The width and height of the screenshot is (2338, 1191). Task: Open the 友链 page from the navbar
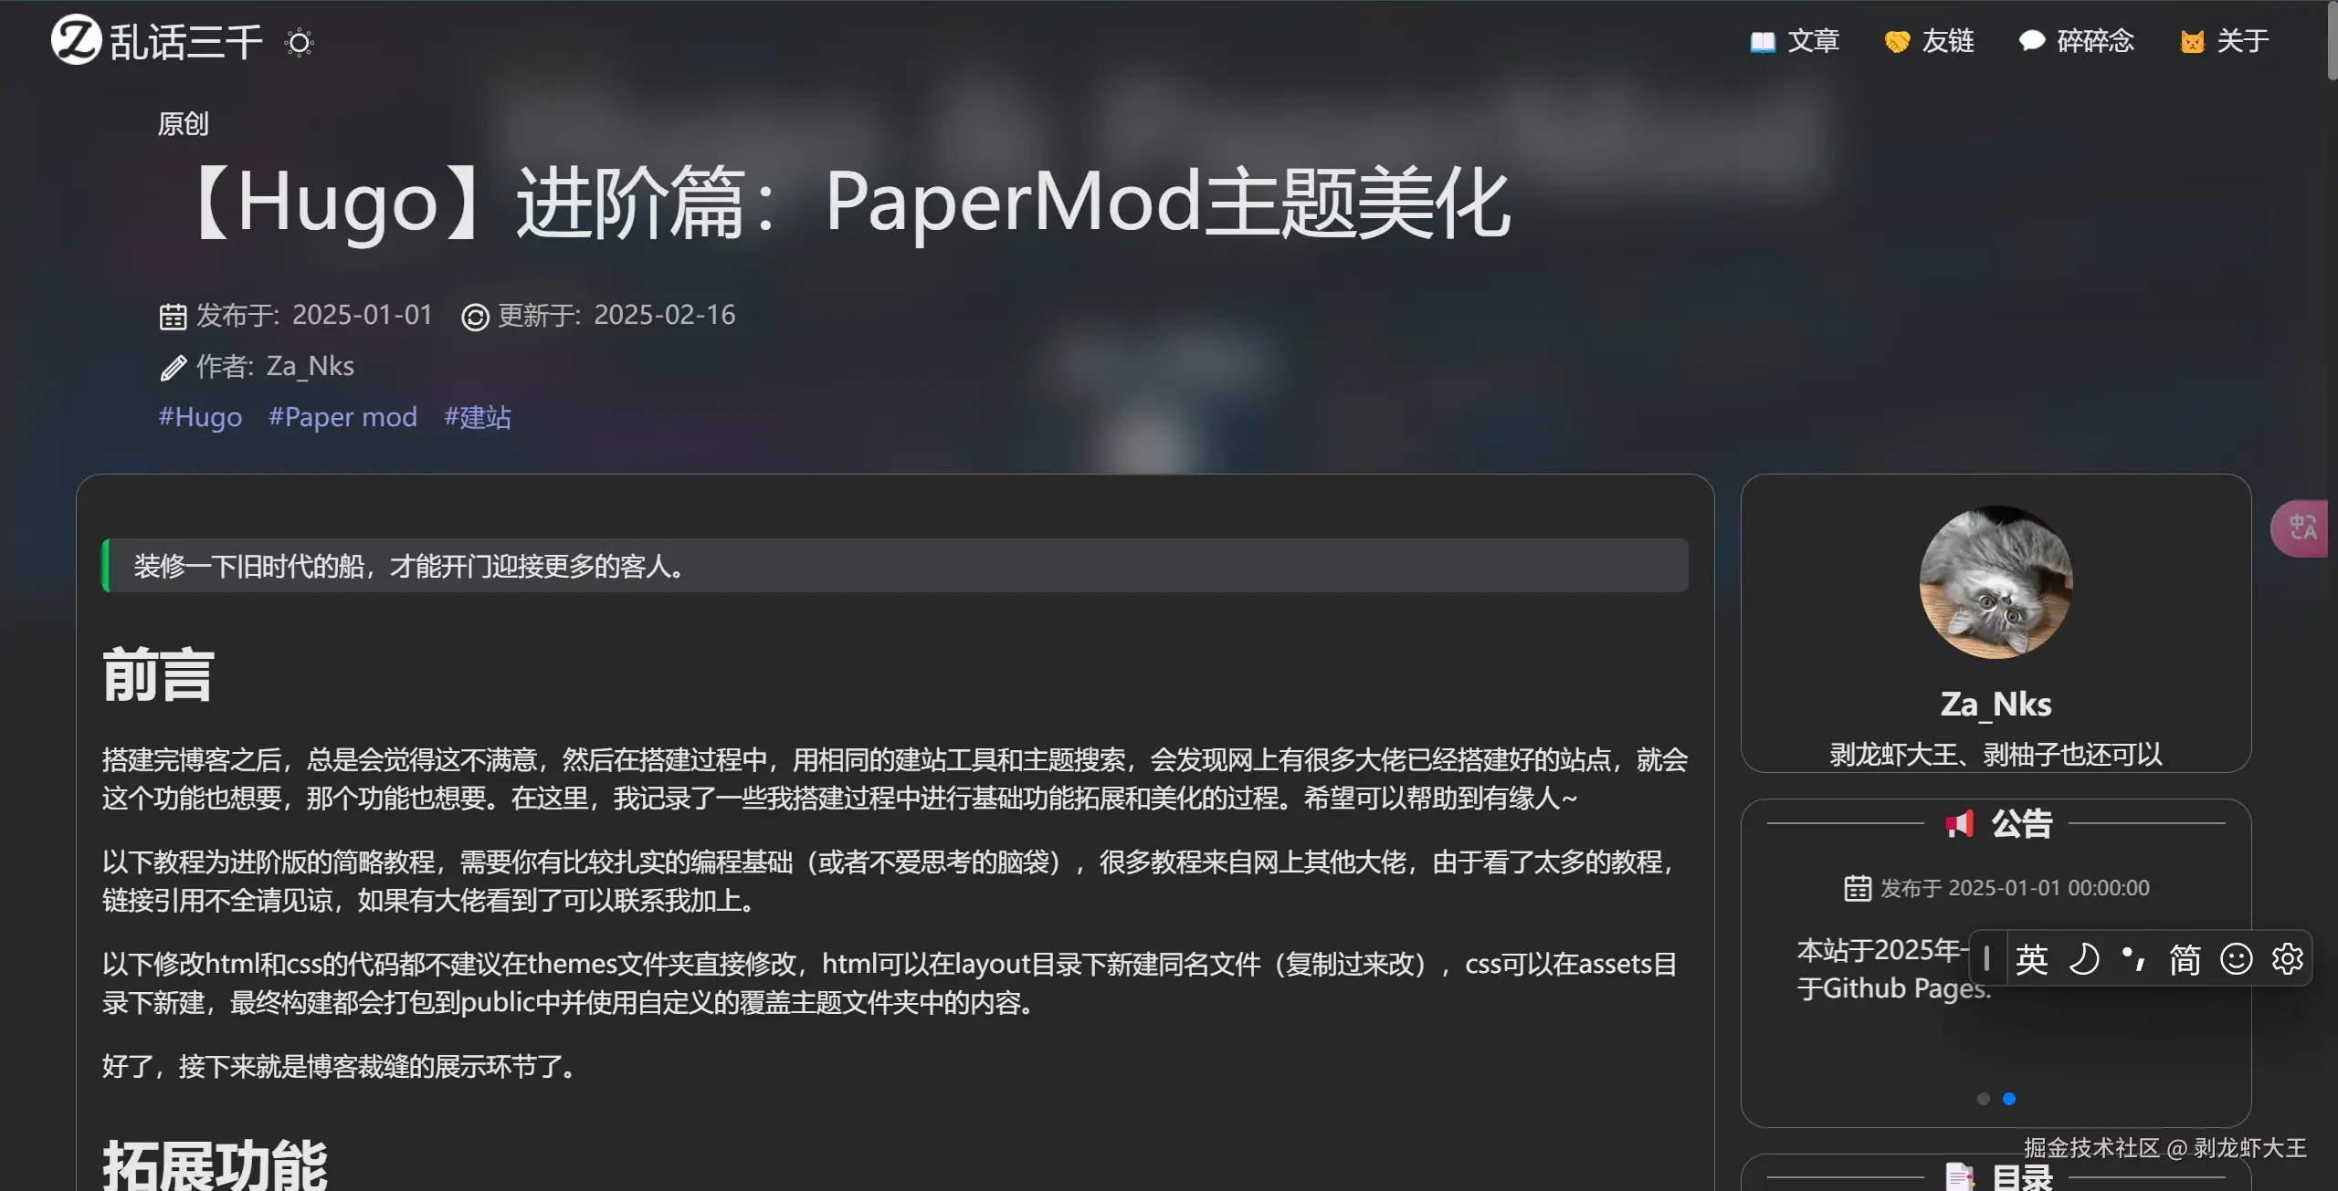1931,40
